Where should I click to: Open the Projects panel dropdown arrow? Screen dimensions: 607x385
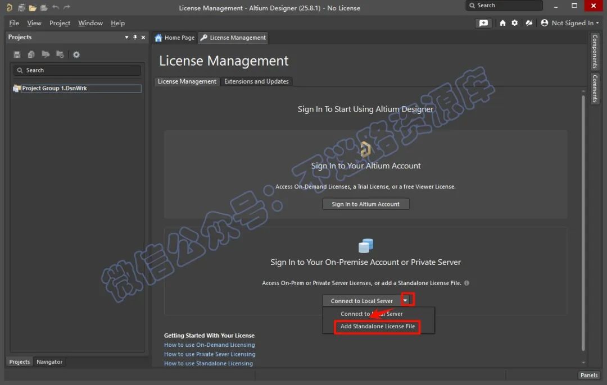click(x=126, y=37)
